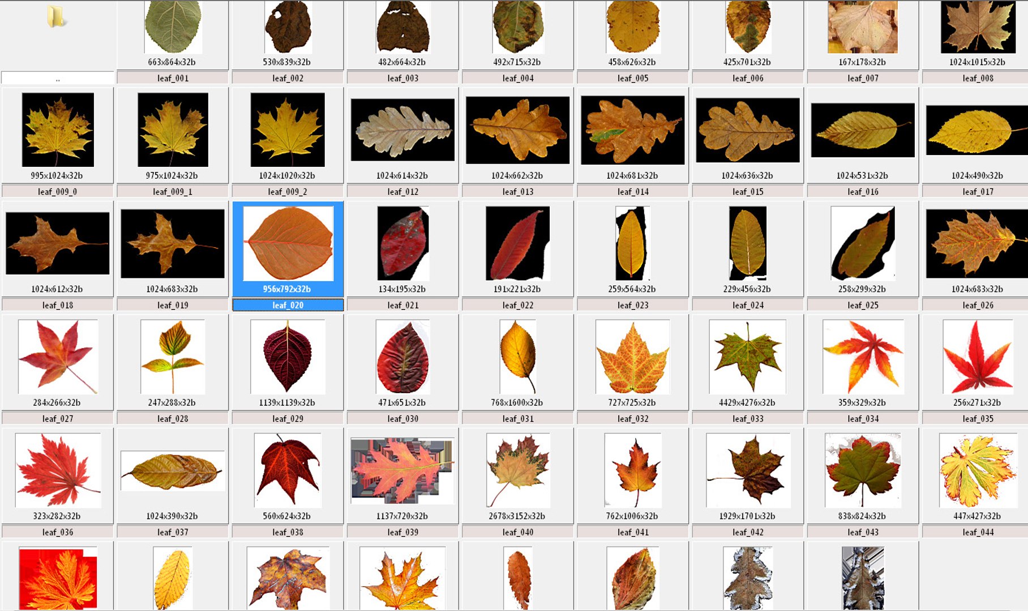
Task: Click the leaf_038 filename label
Action: pyautogui.click(x=288, y=532)
